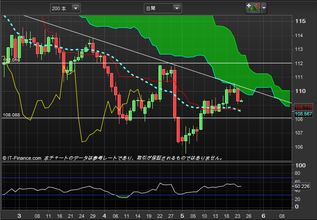Click the month 6 date axis label

pos(263,216)
